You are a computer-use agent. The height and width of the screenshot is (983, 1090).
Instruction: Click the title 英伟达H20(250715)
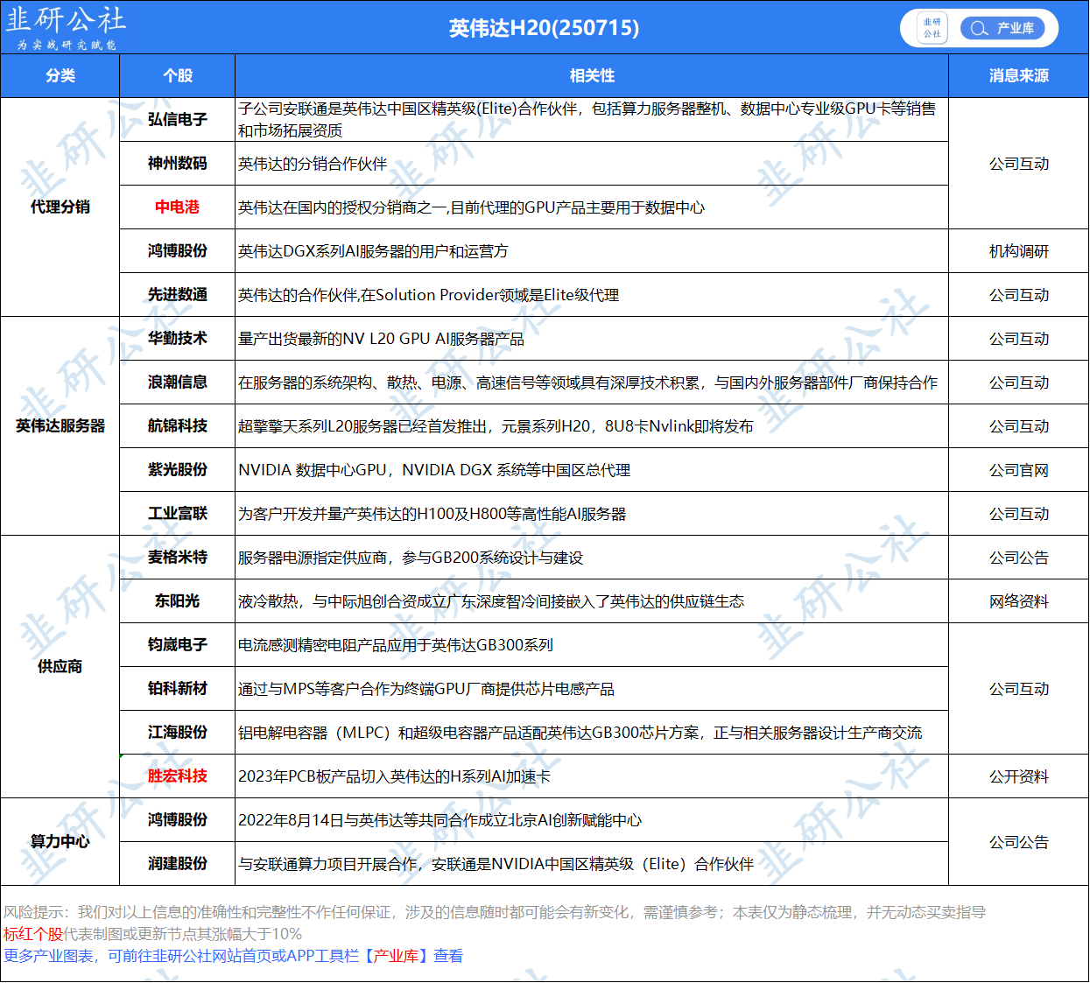point(544,28)
